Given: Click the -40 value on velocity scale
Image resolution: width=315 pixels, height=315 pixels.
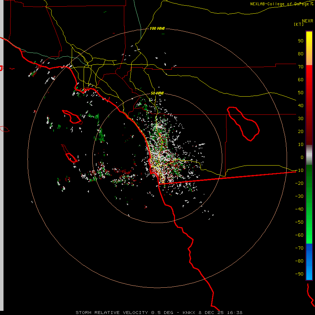Looking at the screenshot, I should point(299,209).
